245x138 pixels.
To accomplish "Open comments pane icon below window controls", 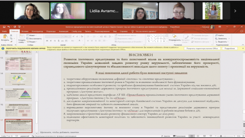I will [242, 31].
